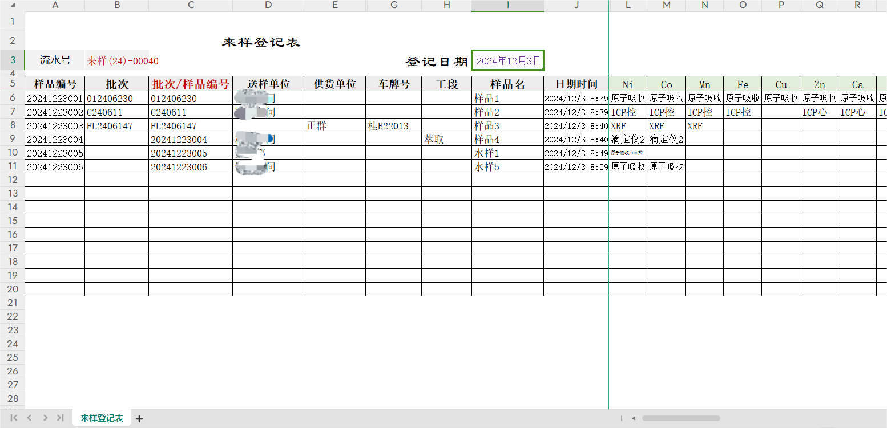This screenshot has height=428, width=887.
Task: Click the previous sheet arrow
Action: [30, 418]
